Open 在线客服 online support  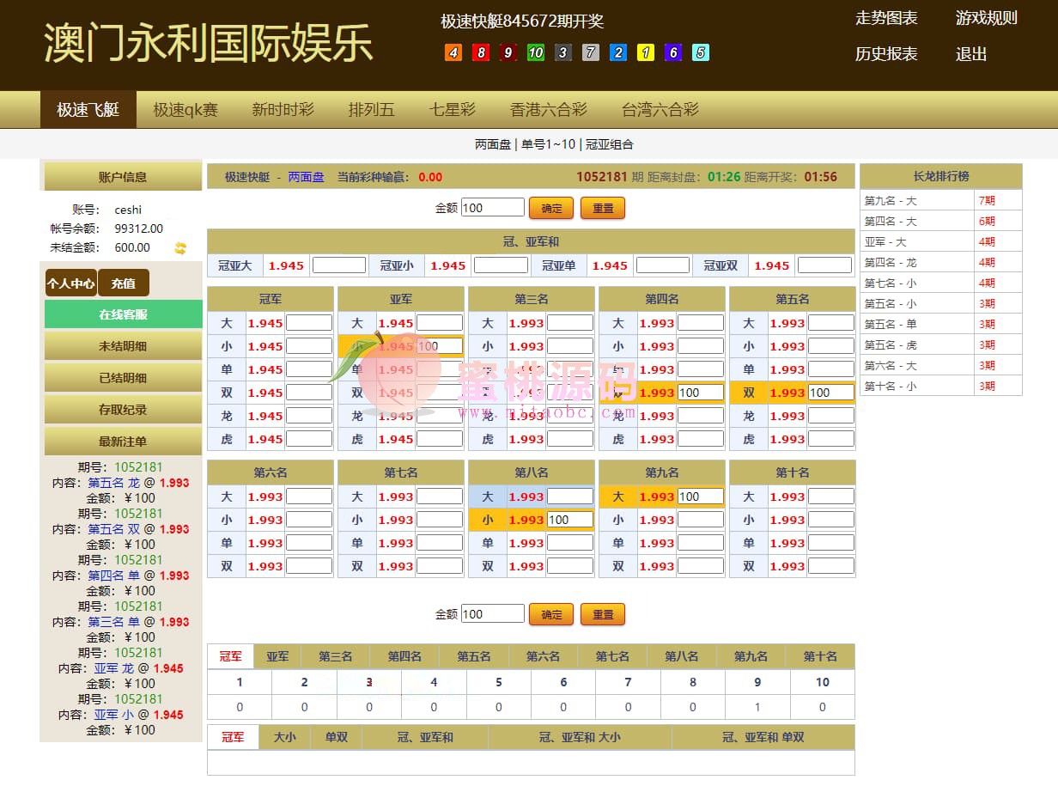pyautogui.click(x=123, y=314)
